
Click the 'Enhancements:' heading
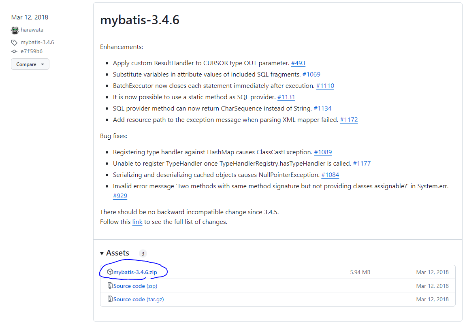pyautogui.click(x=122, y=47)
